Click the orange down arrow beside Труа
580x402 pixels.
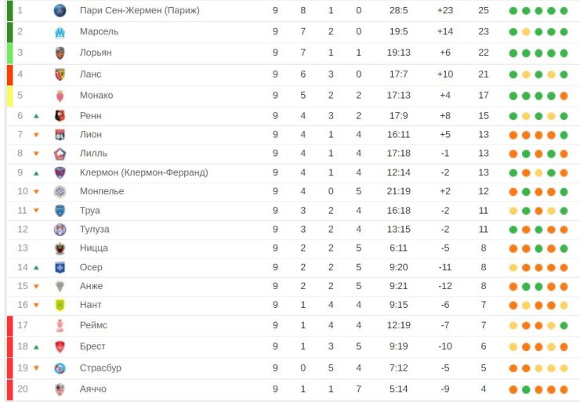(36, 211)
